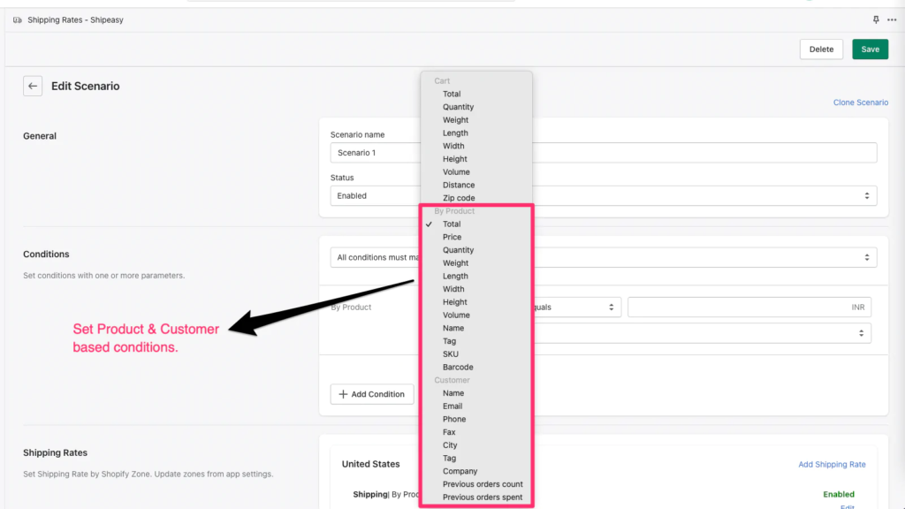Click Add Shipping Rate for United States
Image resolution: width=905 pixels, height=509 pixels.
coord(832,464)
